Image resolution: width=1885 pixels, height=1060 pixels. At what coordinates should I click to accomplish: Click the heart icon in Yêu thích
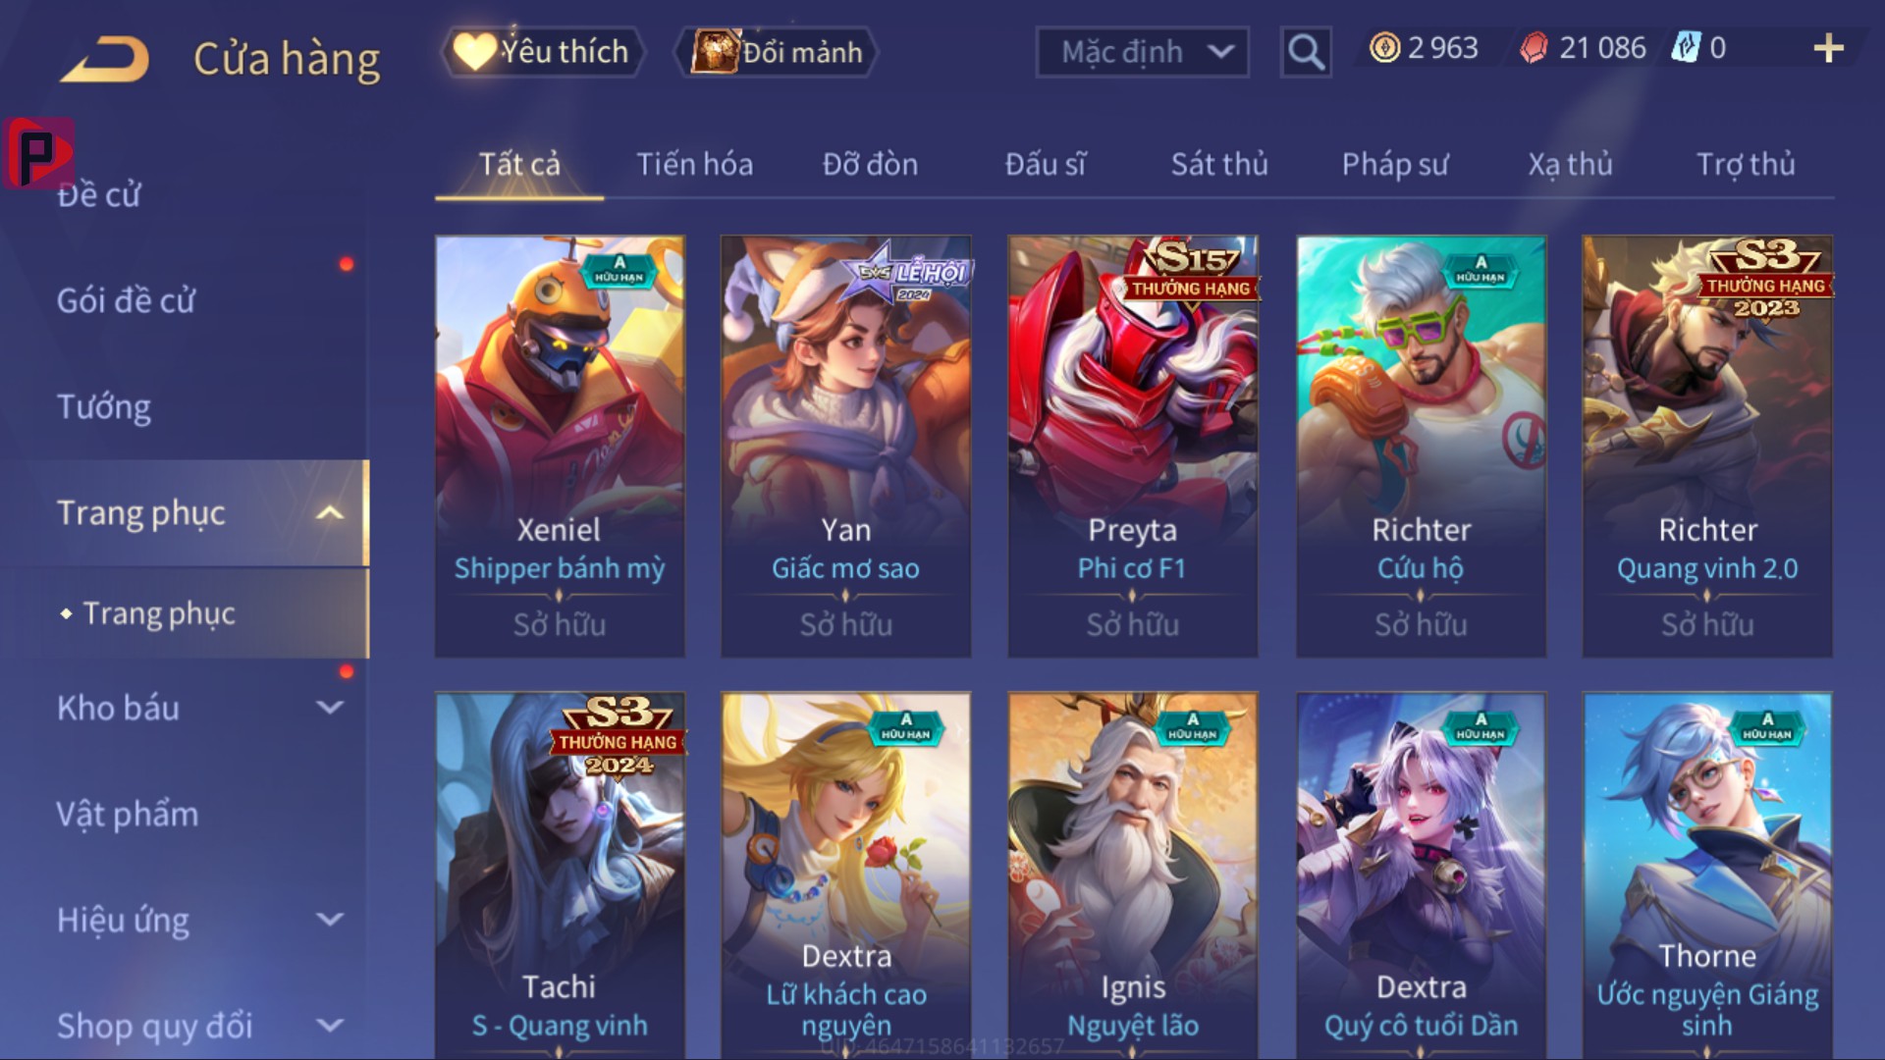pyautogui.click(x=474, y=51)
